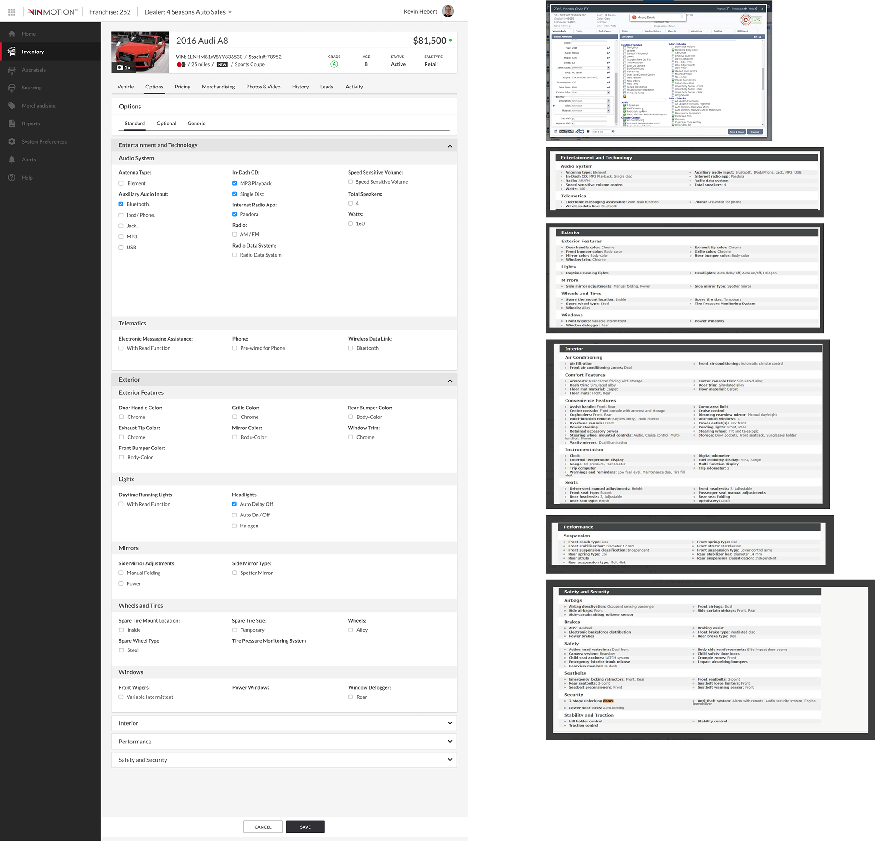This screenshot has width=875, height=841.
Task: Uncheck the MP3 Playback checkbox
Action: pyautogui.click(x=235, y=183)
